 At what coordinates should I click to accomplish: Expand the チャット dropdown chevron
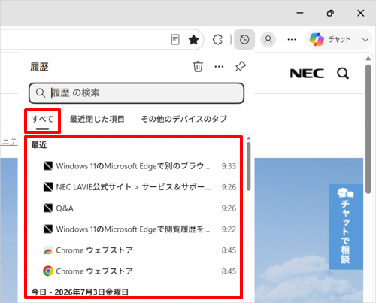(x=365, y=40)
